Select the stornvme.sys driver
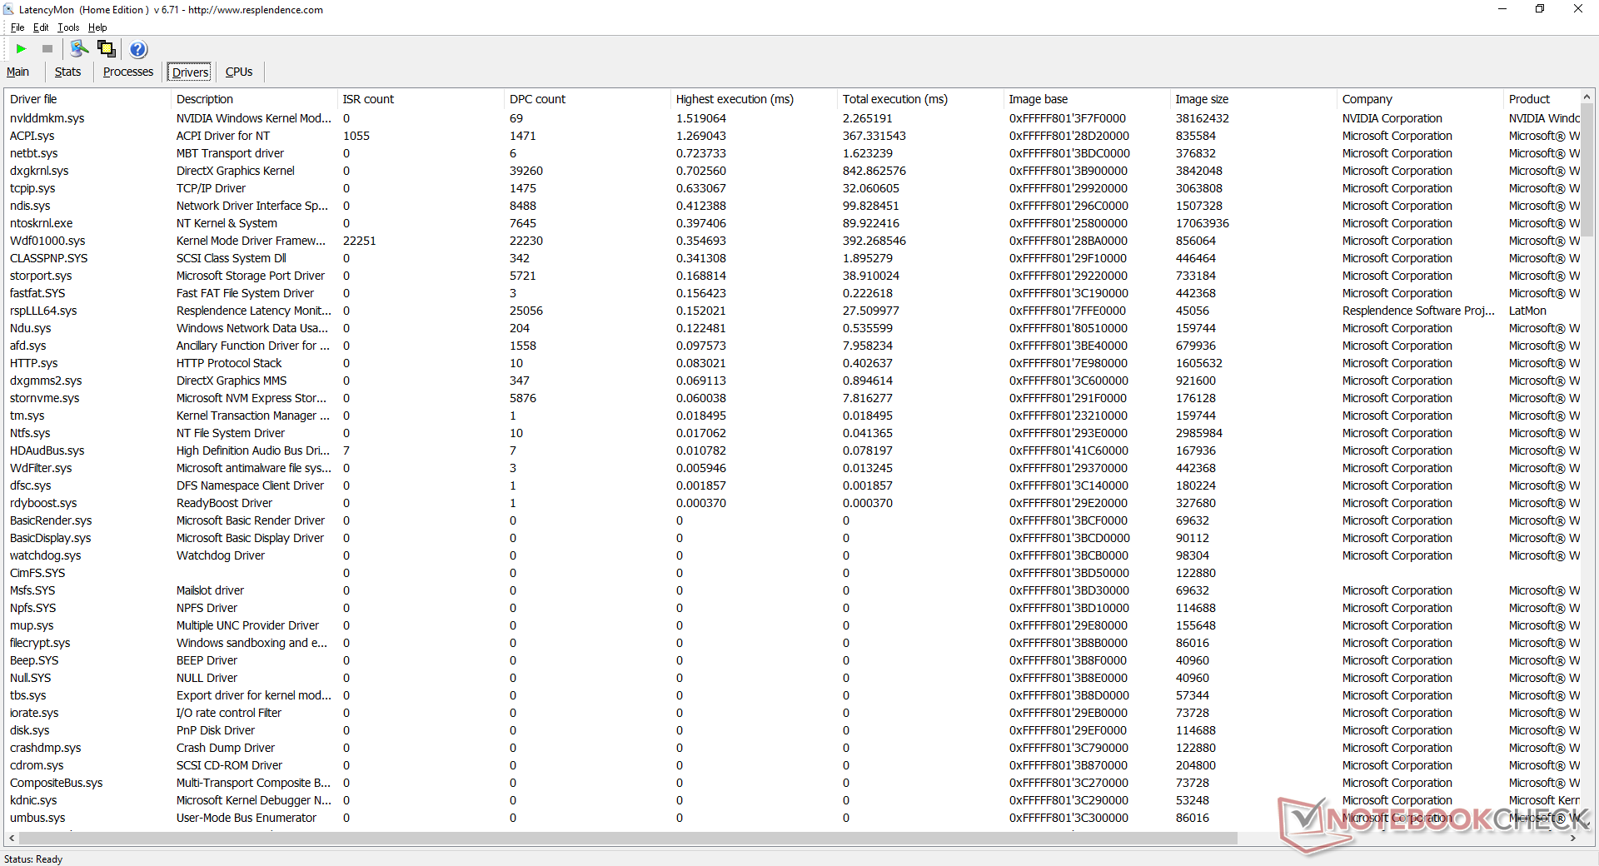This screenshot has width=1599, height=866. click(x=792, y=398)
